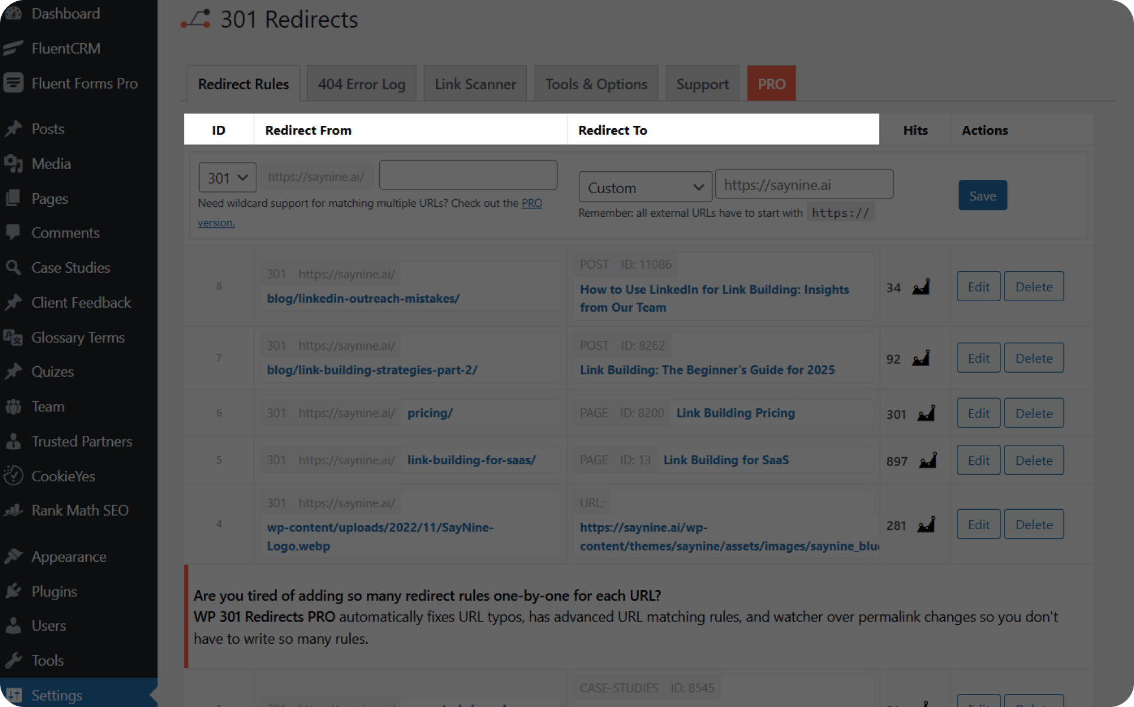Viewport: 1134px width, 707px height.
Task: Follow the PRO version link
Action: tap(532, 203)
